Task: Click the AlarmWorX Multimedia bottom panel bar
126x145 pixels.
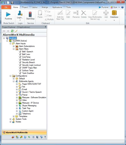Action: (24, 132)
